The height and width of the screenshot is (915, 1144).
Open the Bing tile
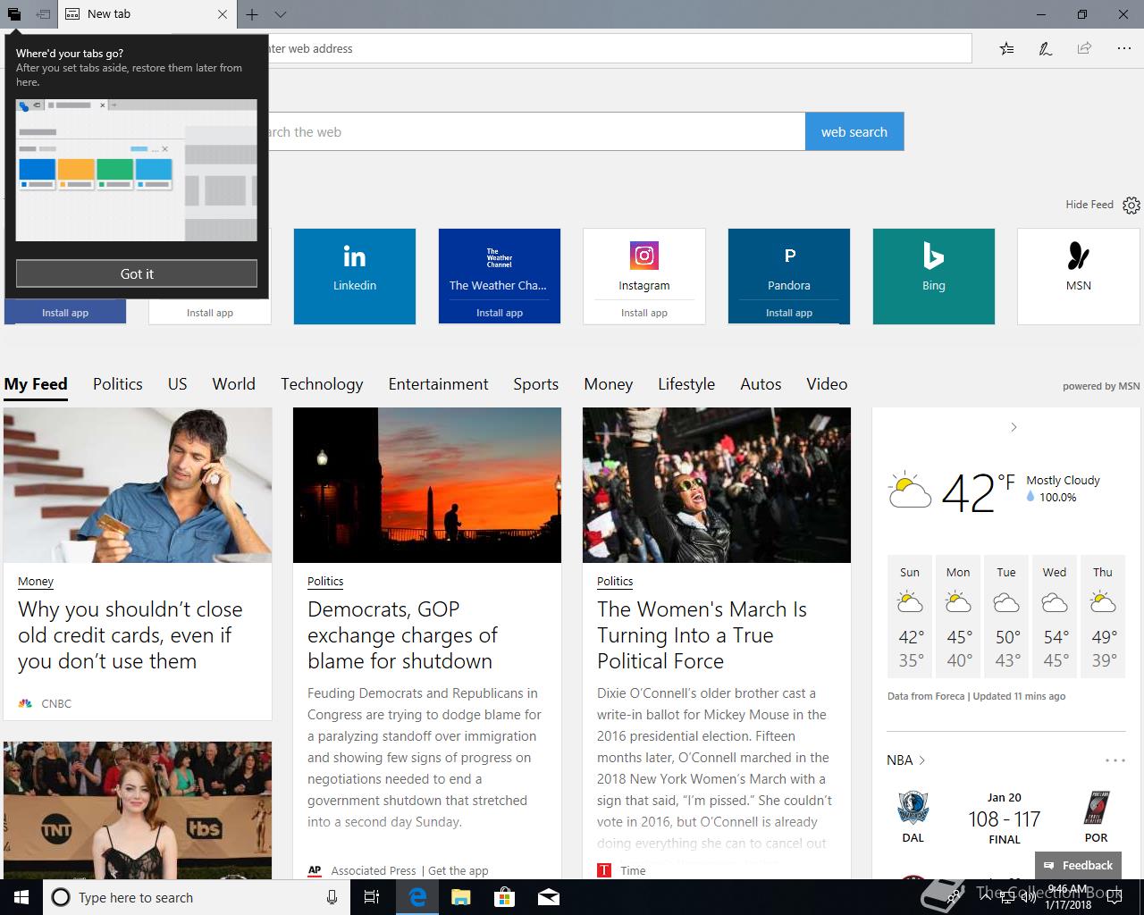[x=934, y=276]
